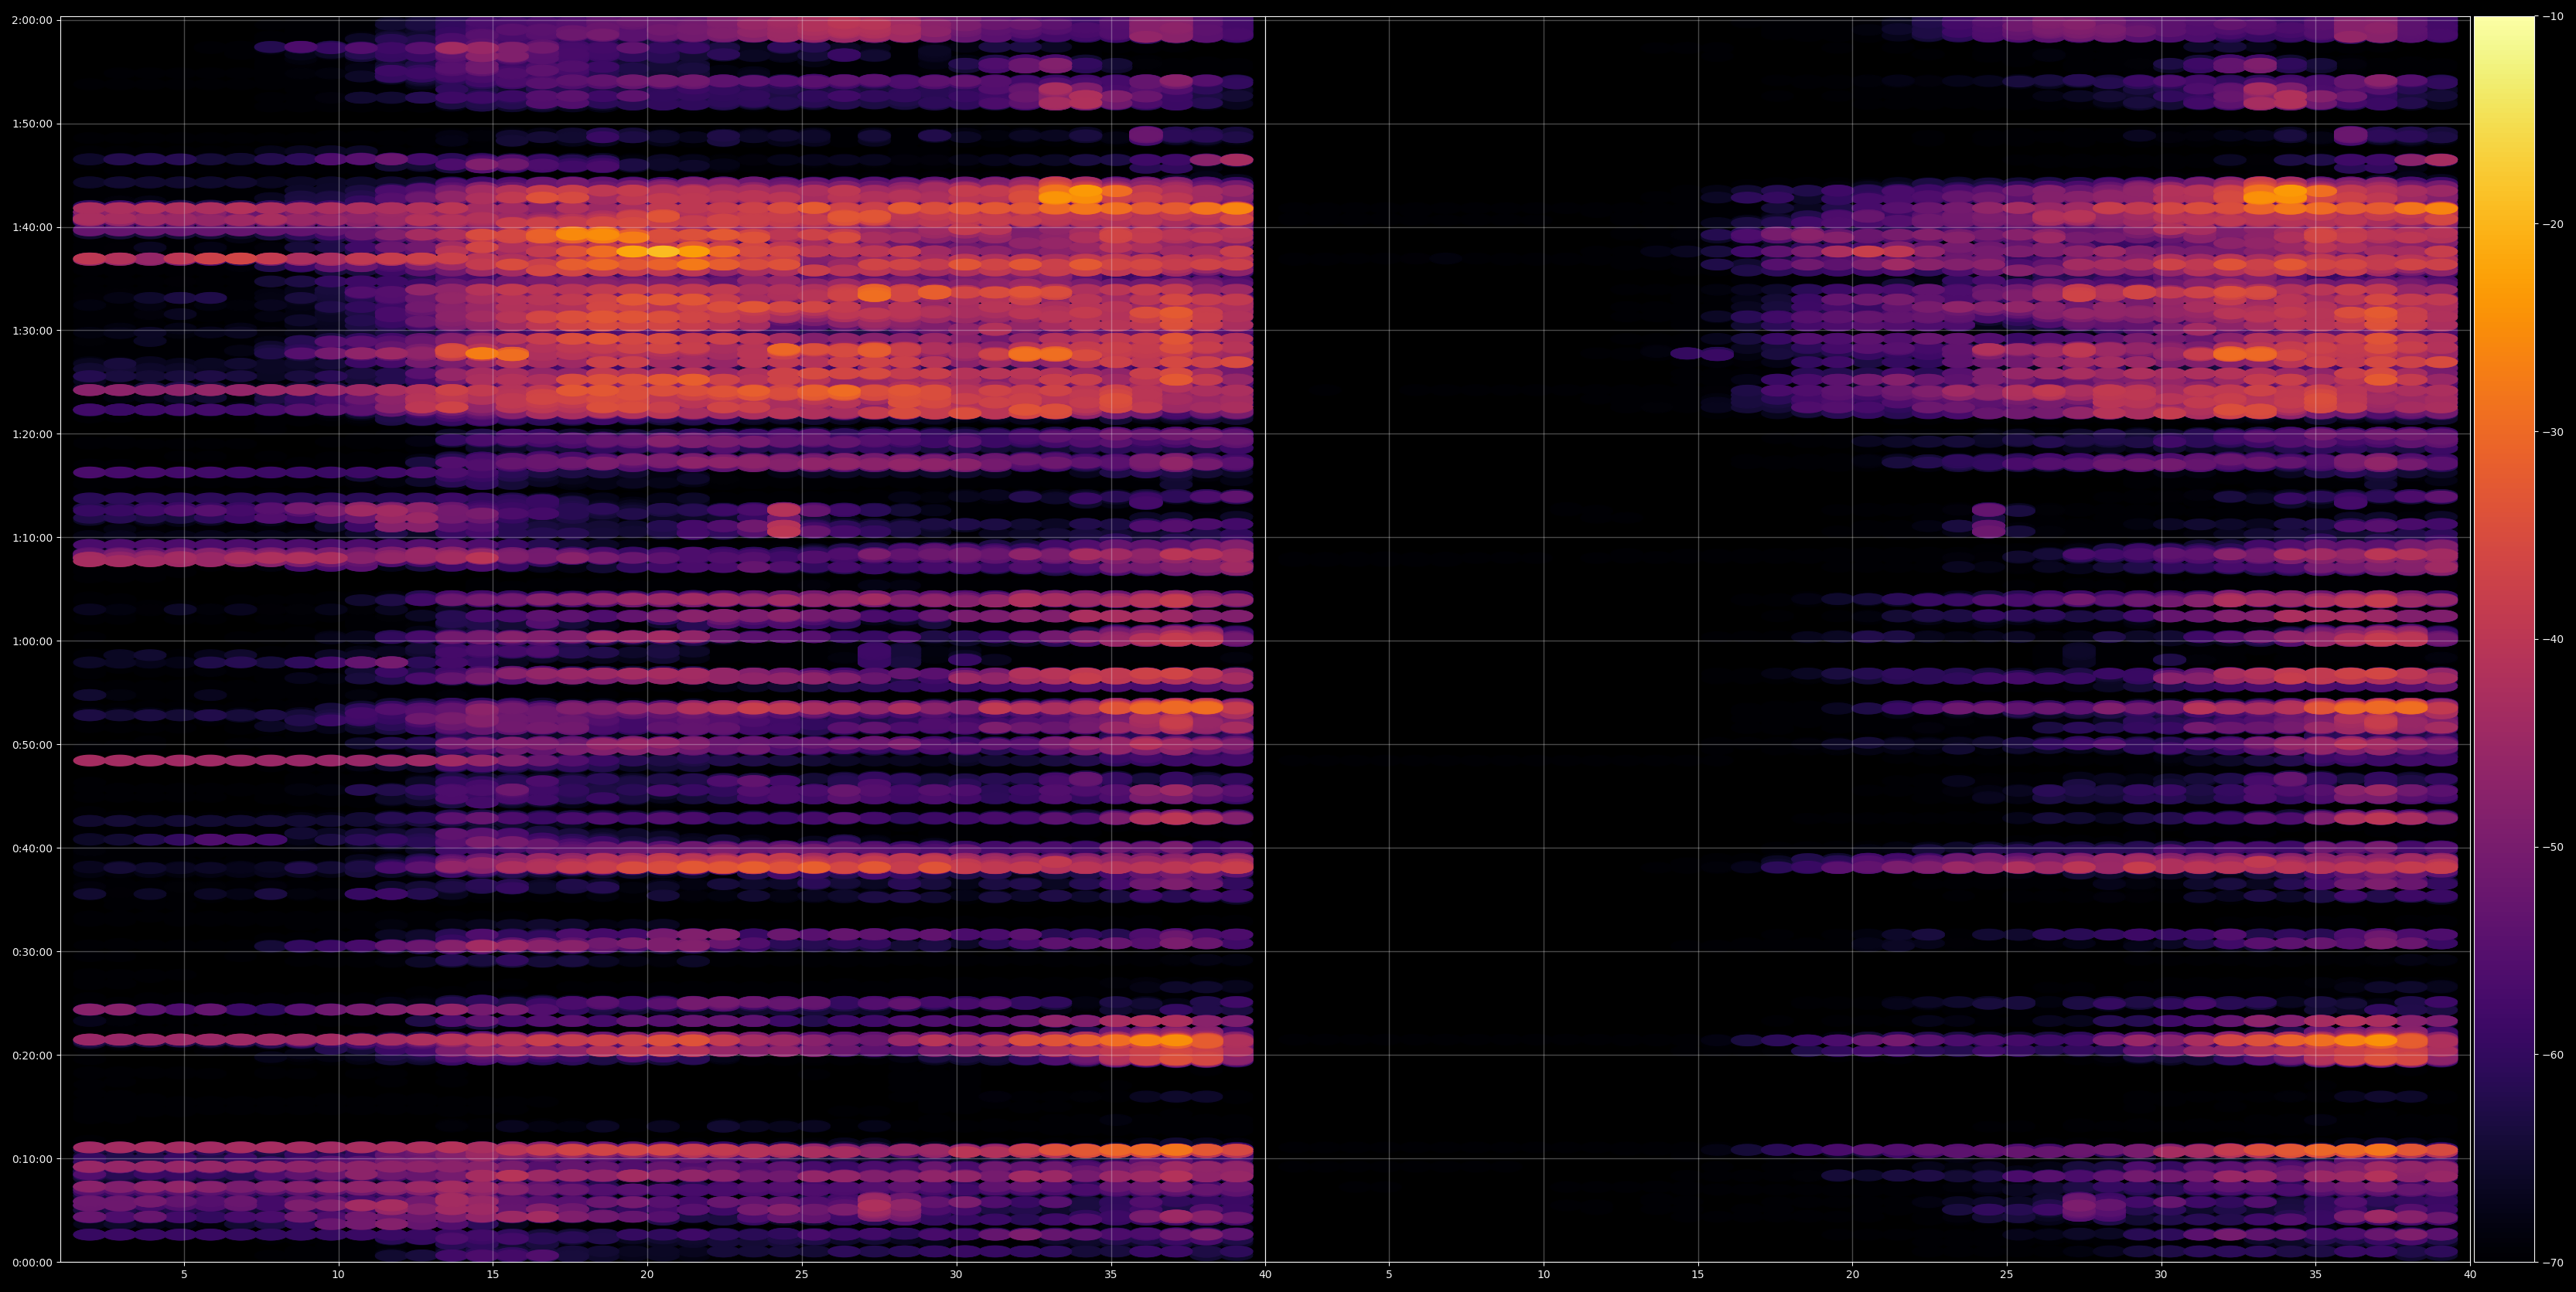2576x1292 pixels.
Task: Click the −30 colorbar value
Action: click(2553, 432)
